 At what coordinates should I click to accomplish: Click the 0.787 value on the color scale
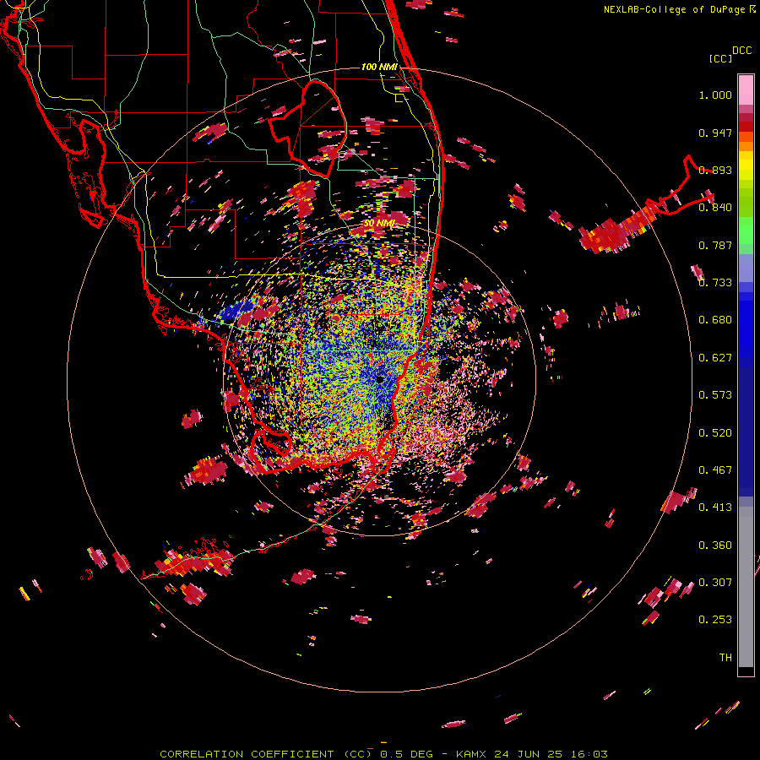[x=715, y=245]
